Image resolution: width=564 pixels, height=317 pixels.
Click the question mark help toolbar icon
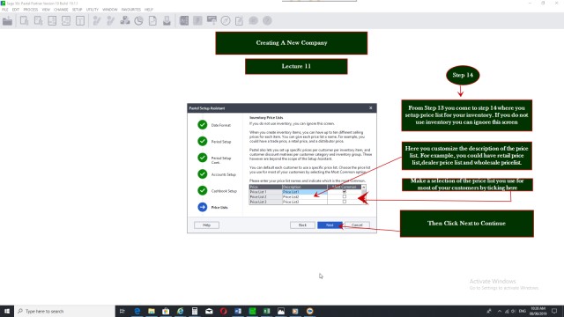267,20
